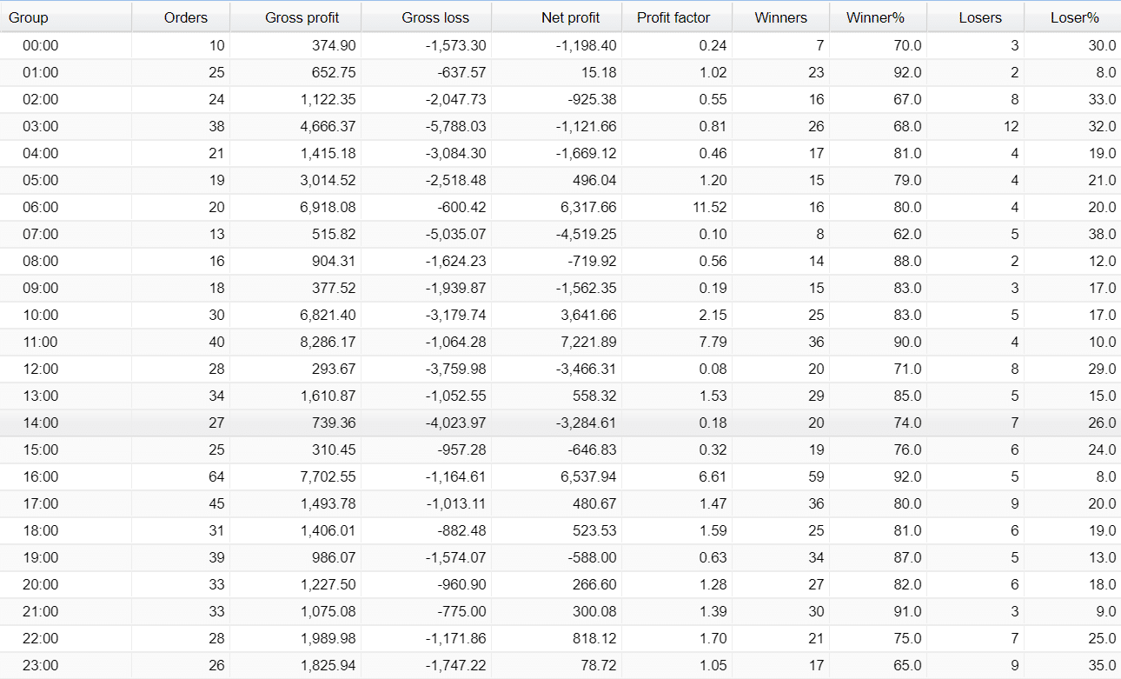This screenshot has height=679, width=1121.
Task: Select net profit value 6,537.94
Action: pyautogui.click(x=589, y=477)
